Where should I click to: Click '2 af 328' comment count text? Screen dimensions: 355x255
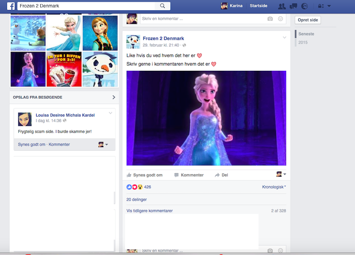coord(279,211)
